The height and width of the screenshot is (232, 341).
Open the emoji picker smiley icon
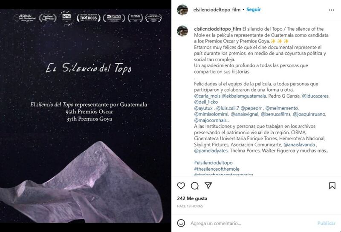coord(181,223)
